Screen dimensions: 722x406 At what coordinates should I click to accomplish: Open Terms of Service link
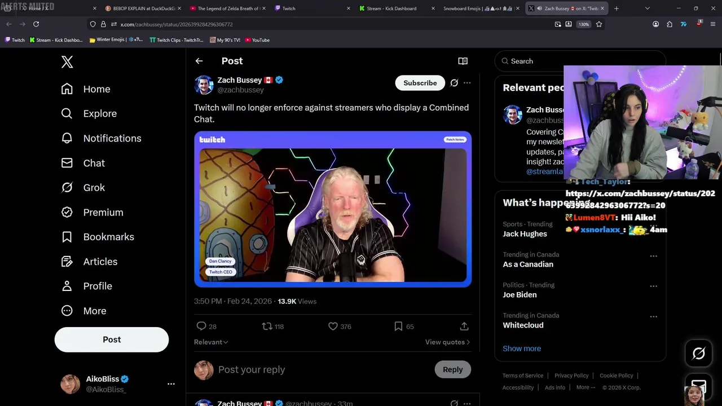[x=523, y=376]
